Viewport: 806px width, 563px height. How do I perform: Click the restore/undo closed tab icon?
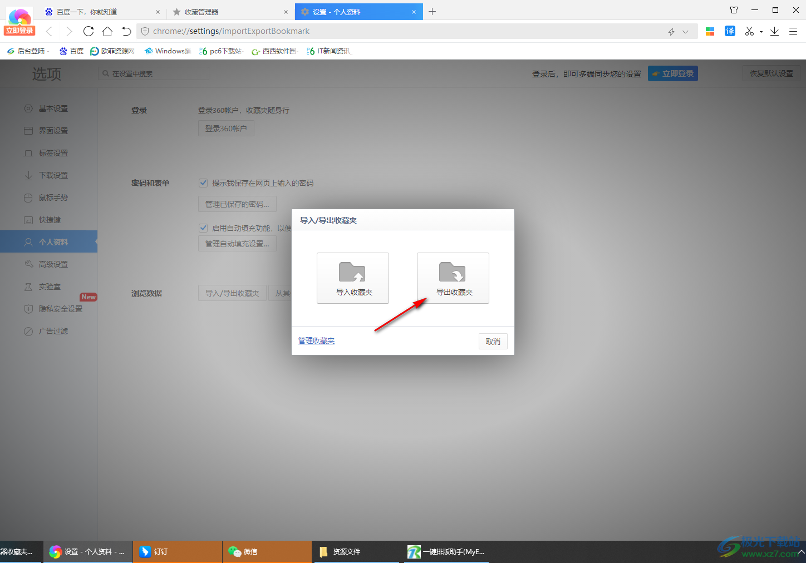coord(126,31)
